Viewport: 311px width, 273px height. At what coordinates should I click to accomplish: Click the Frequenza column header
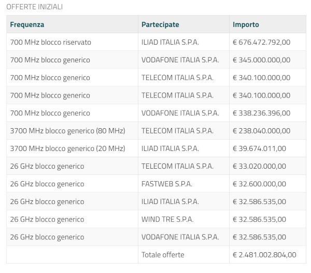[x=27, y=24]
